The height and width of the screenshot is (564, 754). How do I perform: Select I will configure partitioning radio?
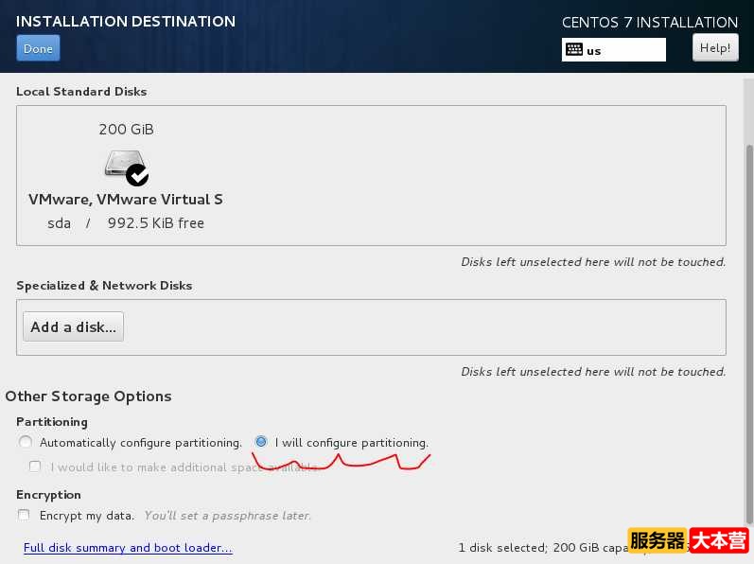(x=261, y=441)
